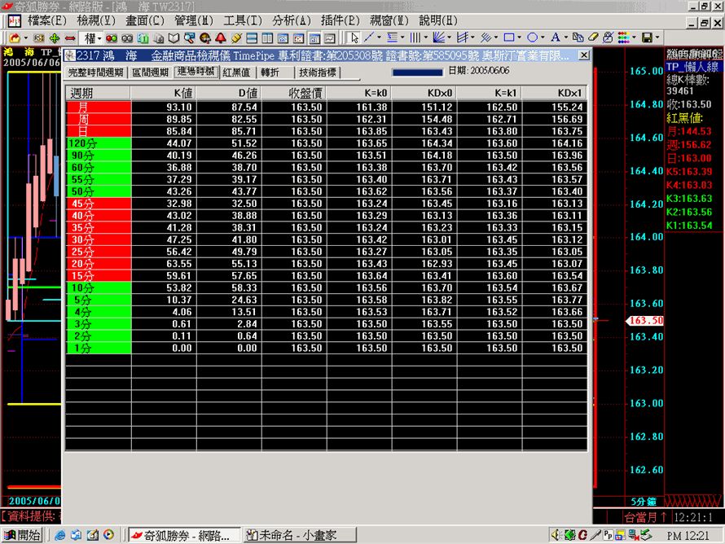
Task: Open the 工具(T) menu
Action: [243, 20]
